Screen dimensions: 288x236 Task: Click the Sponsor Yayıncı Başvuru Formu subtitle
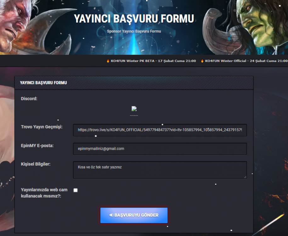pos(134,31)
